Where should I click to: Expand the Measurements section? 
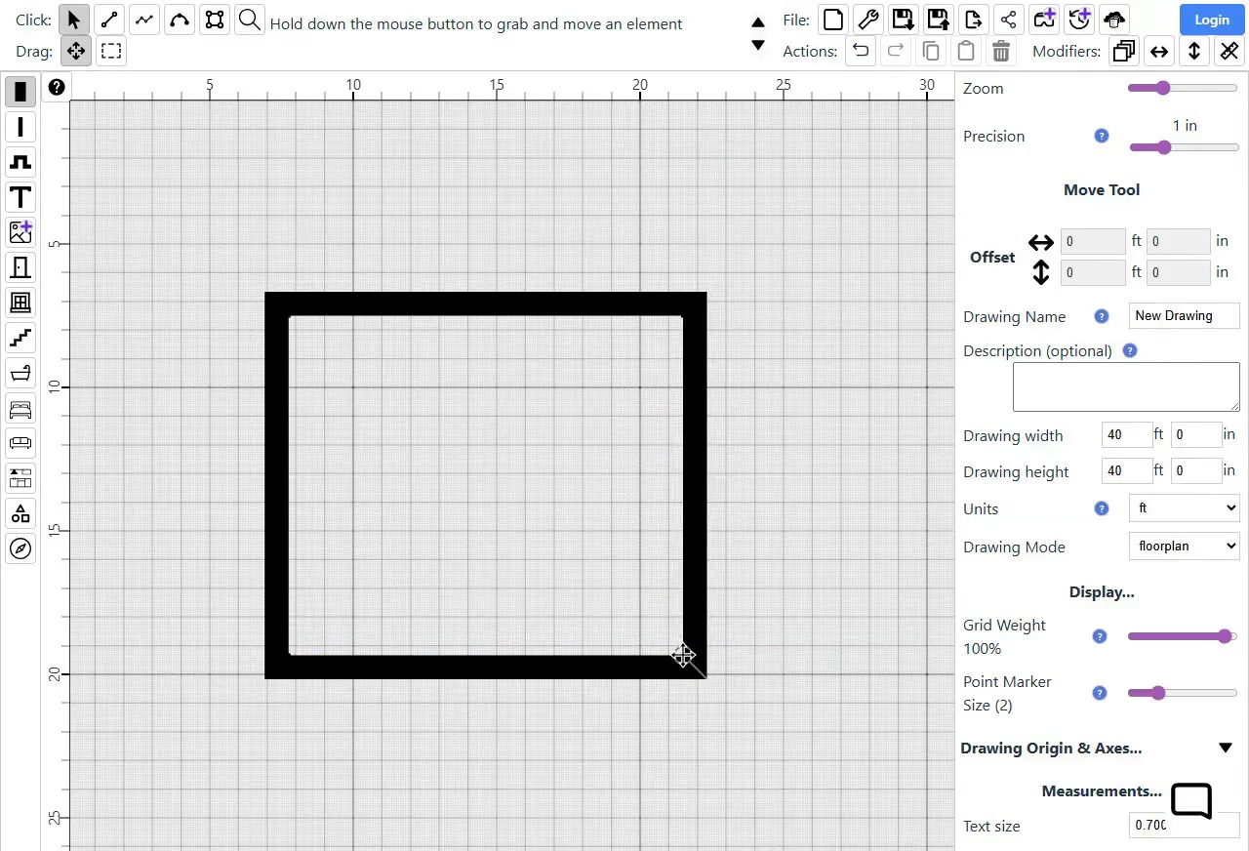(x=1102, y=791)
